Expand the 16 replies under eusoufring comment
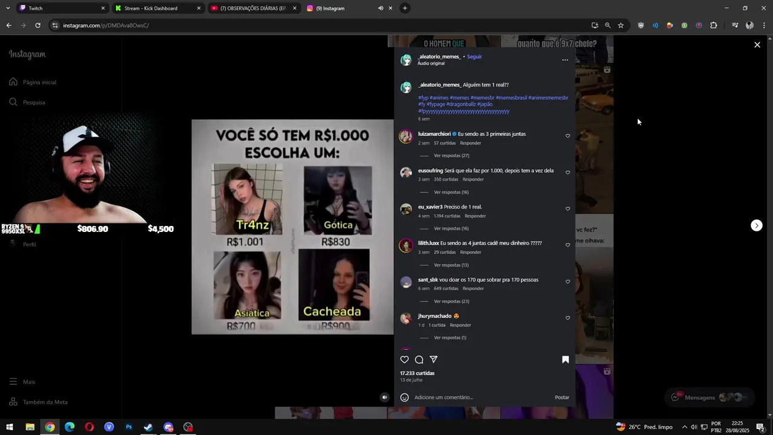 pos(451,192)
